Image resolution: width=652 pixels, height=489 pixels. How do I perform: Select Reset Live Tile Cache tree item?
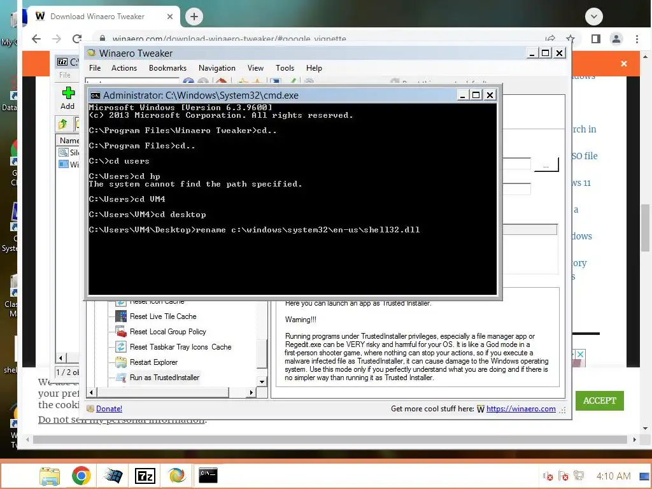[163, 316]
